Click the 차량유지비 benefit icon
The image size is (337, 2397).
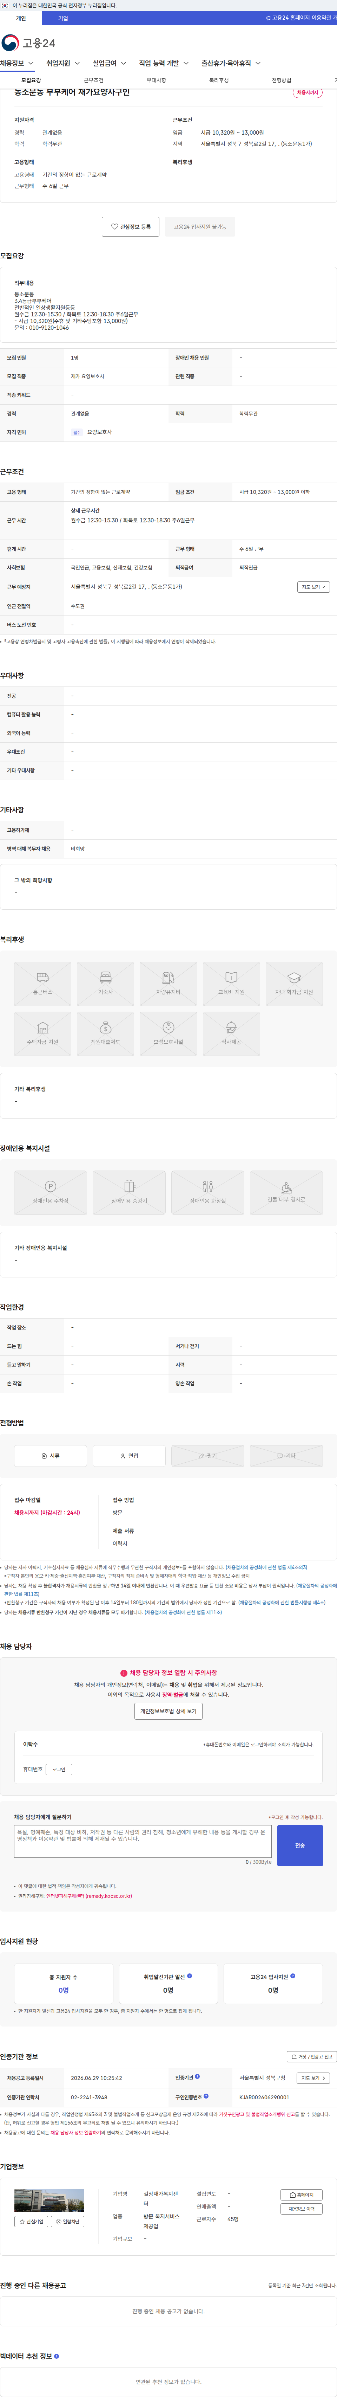pos(168,984)
